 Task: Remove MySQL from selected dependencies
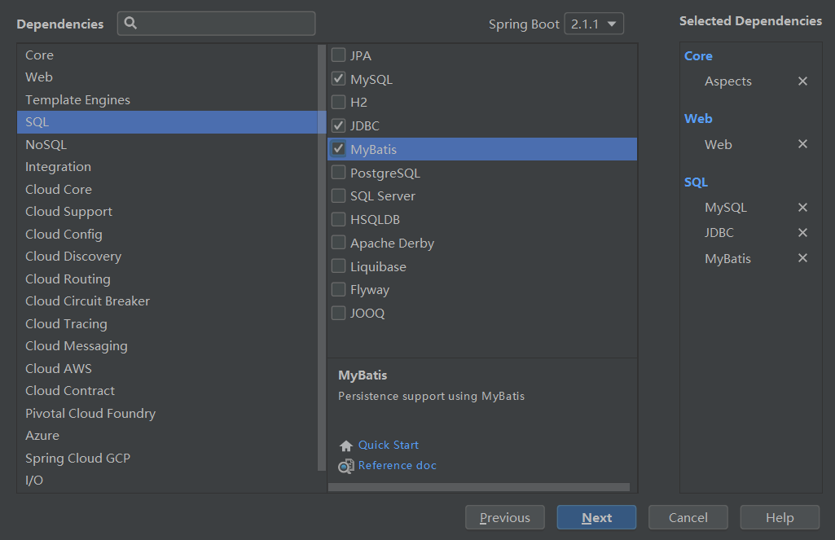802,207
